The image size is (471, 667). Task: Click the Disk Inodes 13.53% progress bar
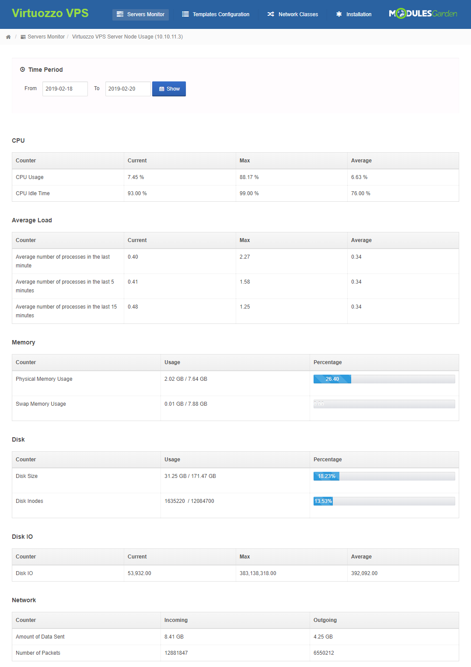pyautogui.click(x=384, y=501)
